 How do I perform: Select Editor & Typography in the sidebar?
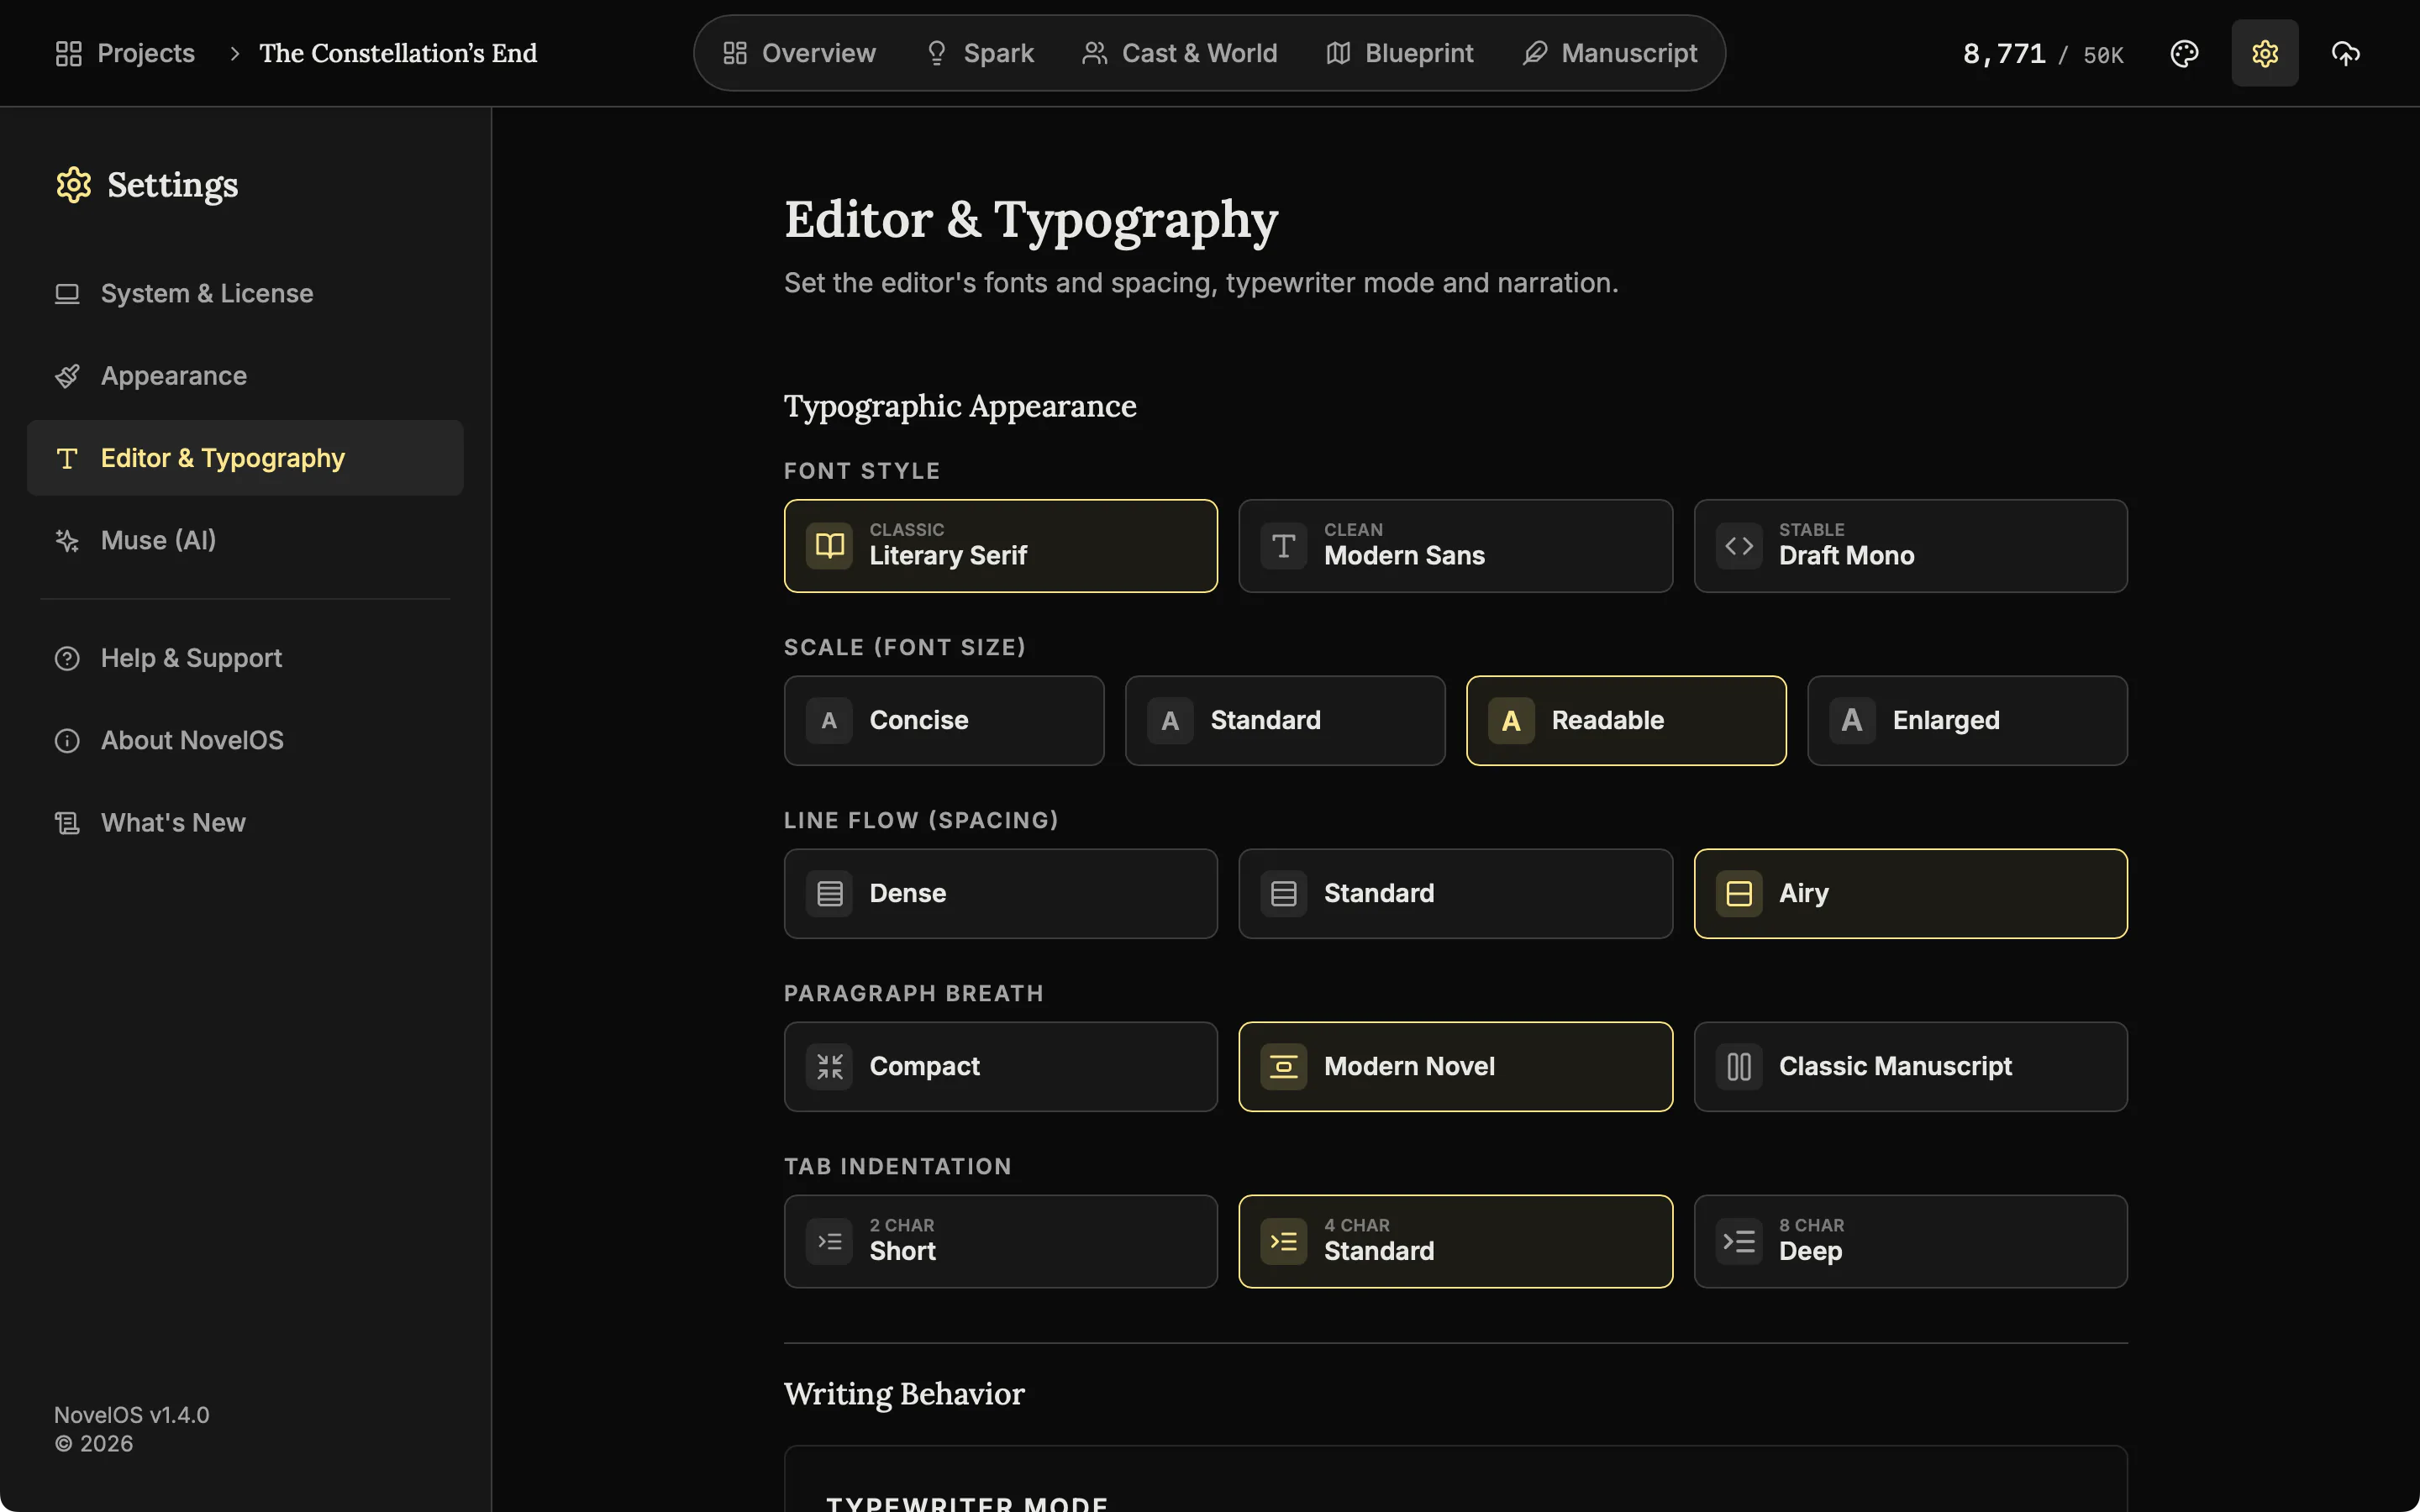click(245, 458)
